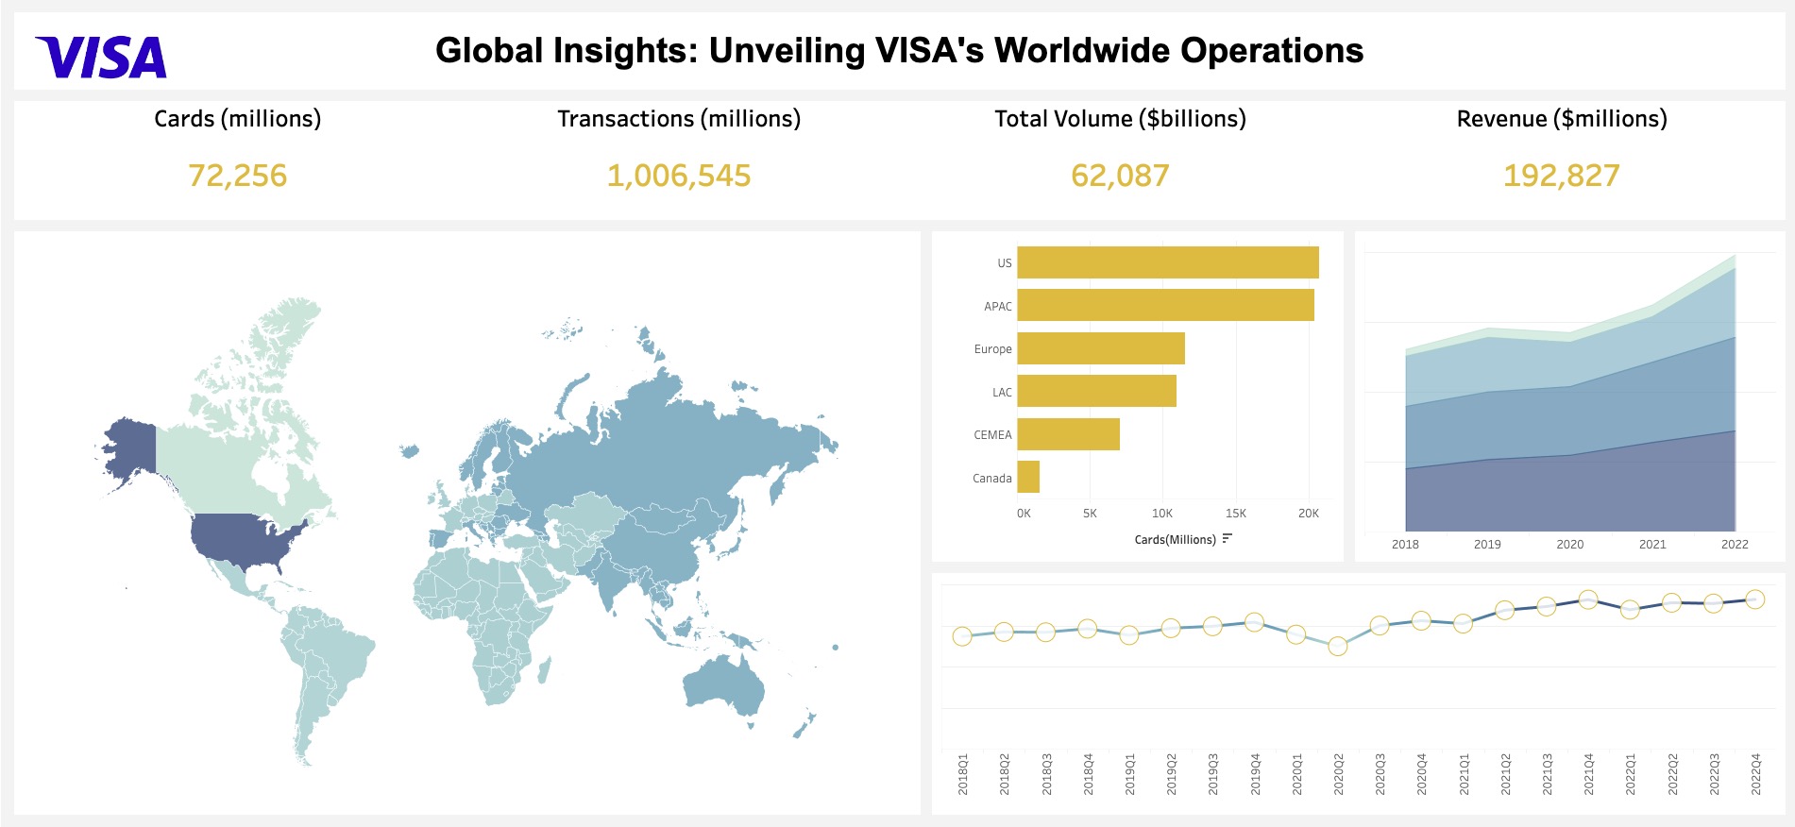The height and width of the screenshot is (827, 1795).
Task: Select the LAC bar in the bar chart
Action: (x=1097, y=391)
